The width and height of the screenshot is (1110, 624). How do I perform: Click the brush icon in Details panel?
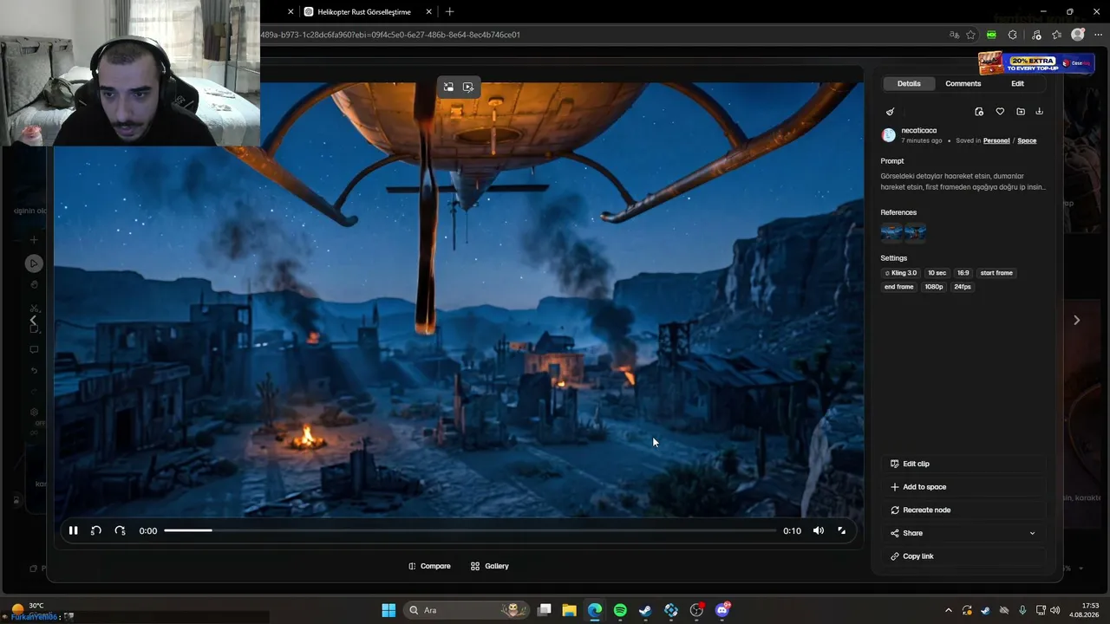pyautogui.click(x=890, y=112)
